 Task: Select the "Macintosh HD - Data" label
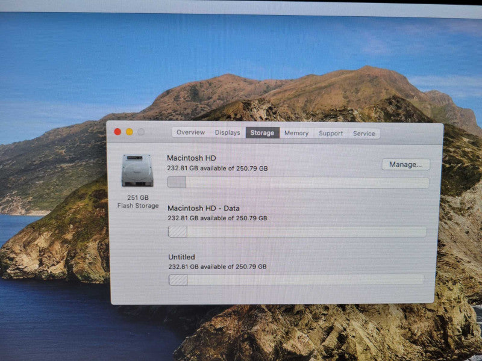pos(204,208)
